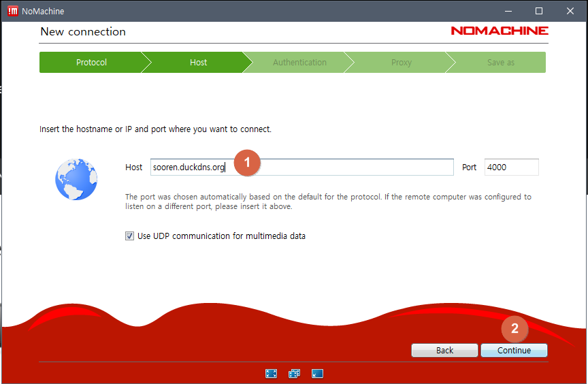588x384 pixels.
Task: Click the Continue button
Action: coord(514,350)
